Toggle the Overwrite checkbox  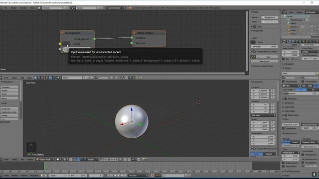tap(284, 78)
